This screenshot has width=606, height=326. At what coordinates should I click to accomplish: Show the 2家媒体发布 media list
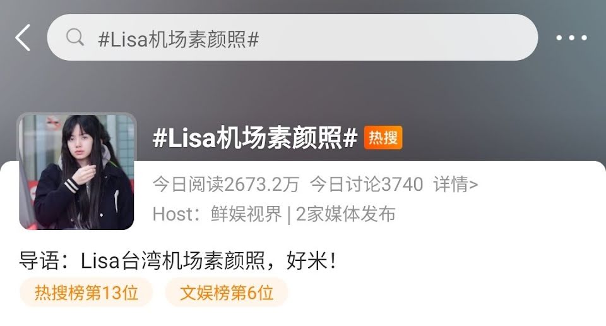345,214
